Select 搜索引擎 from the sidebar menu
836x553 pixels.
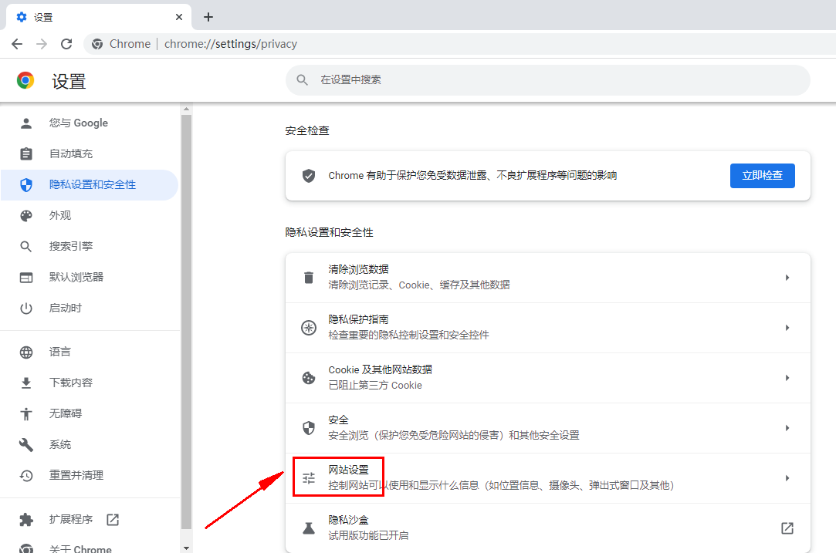click(71, 246)
